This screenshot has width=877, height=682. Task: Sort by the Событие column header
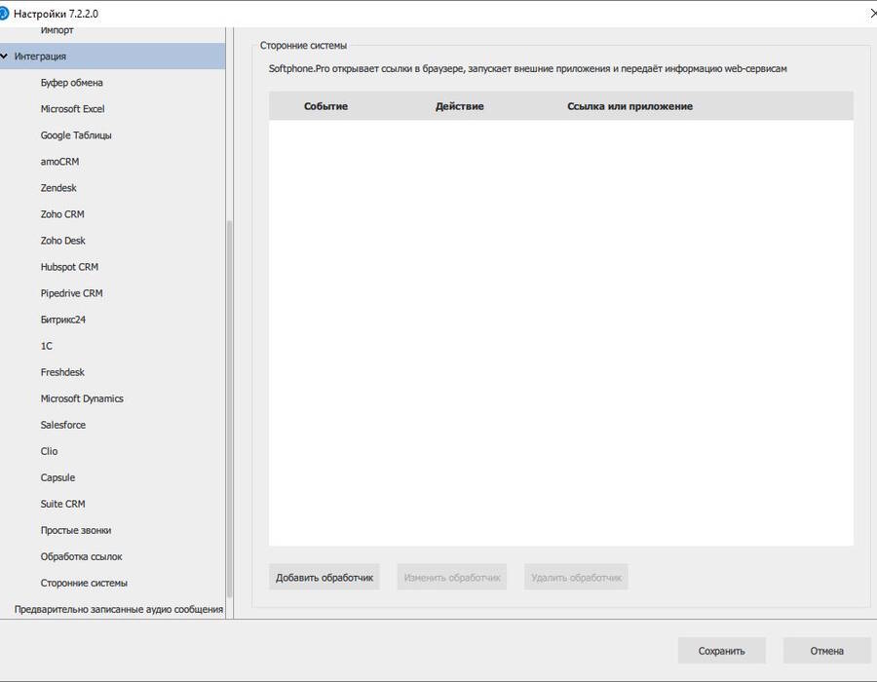325,106
